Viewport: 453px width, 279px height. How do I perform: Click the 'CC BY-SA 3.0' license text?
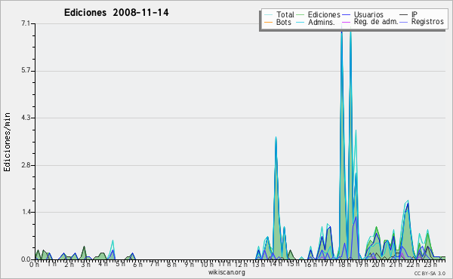[430, 273]
